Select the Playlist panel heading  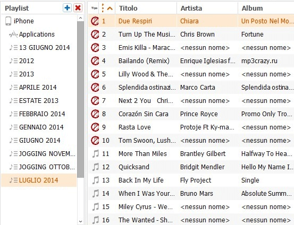point(17,8)
